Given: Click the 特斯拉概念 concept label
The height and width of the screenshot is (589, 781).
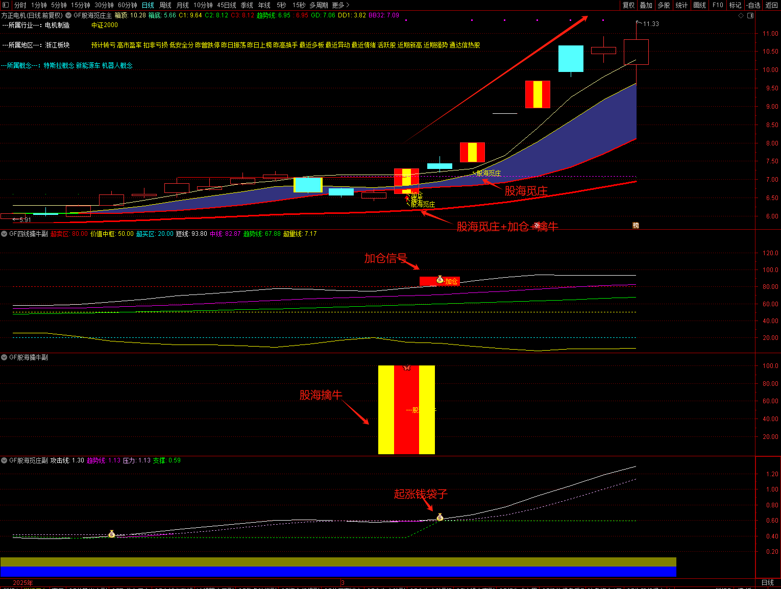Looking at the screenshot, I should (x=59, y=65).
